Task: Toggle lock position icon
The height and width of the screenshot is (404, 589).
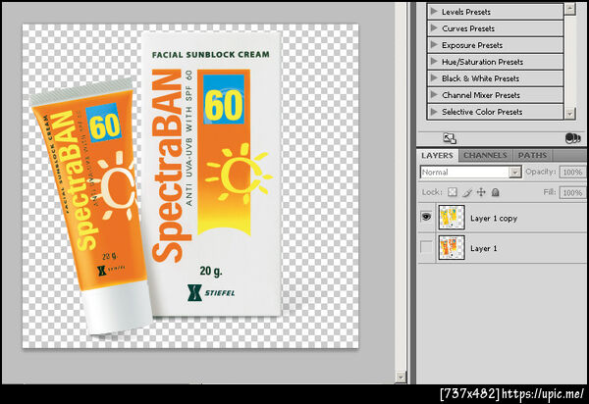Action: click(x=481, y=192)
